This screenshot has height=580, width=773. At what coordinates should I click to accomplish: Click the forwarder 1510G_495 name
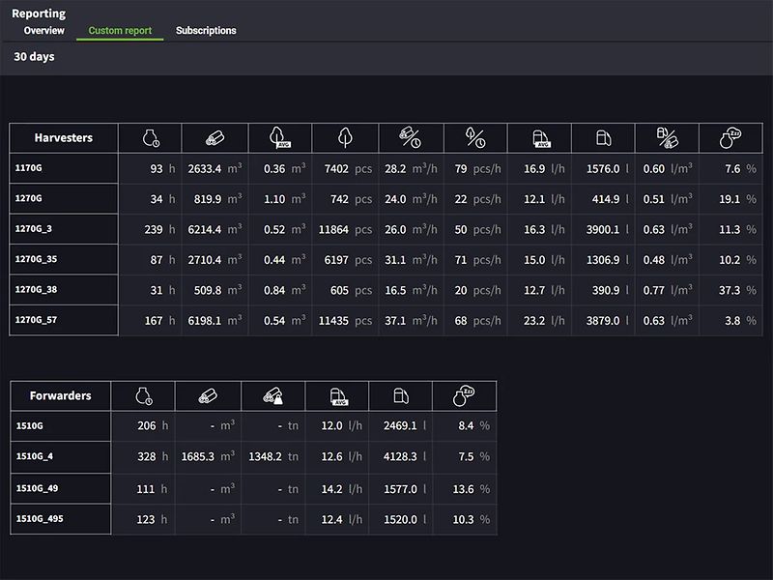click(43, 519)
